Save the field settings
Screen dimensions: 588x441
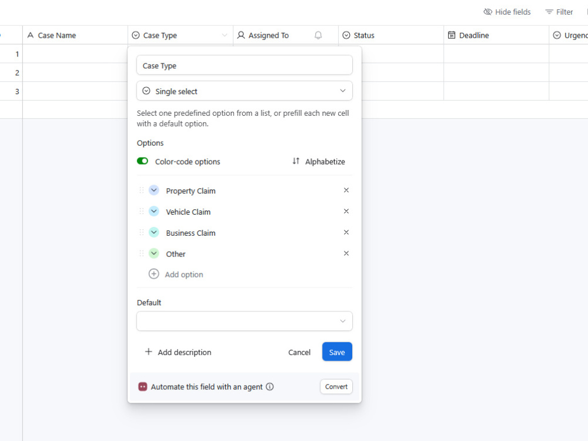tap(337, 352)
